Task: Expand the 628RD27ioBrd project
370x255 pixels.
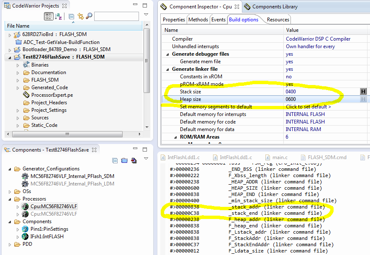Action: click(x=10, y=35)
